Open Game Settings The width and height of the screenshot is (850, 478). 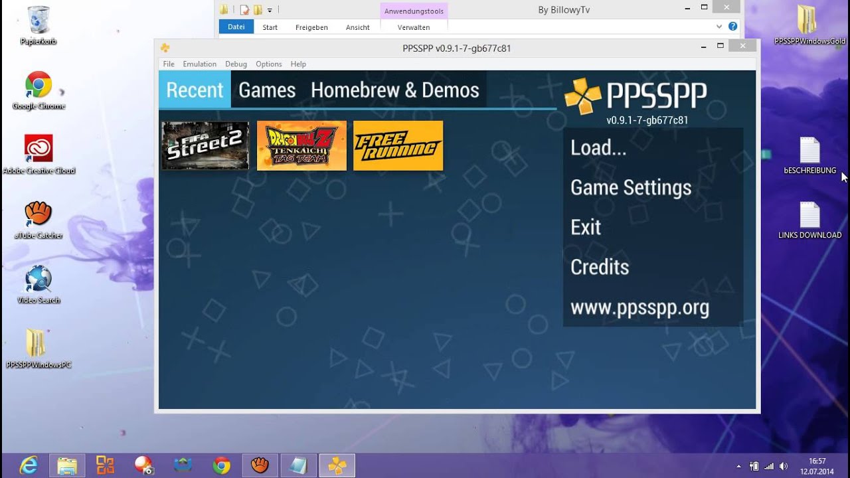pos(653,187)
